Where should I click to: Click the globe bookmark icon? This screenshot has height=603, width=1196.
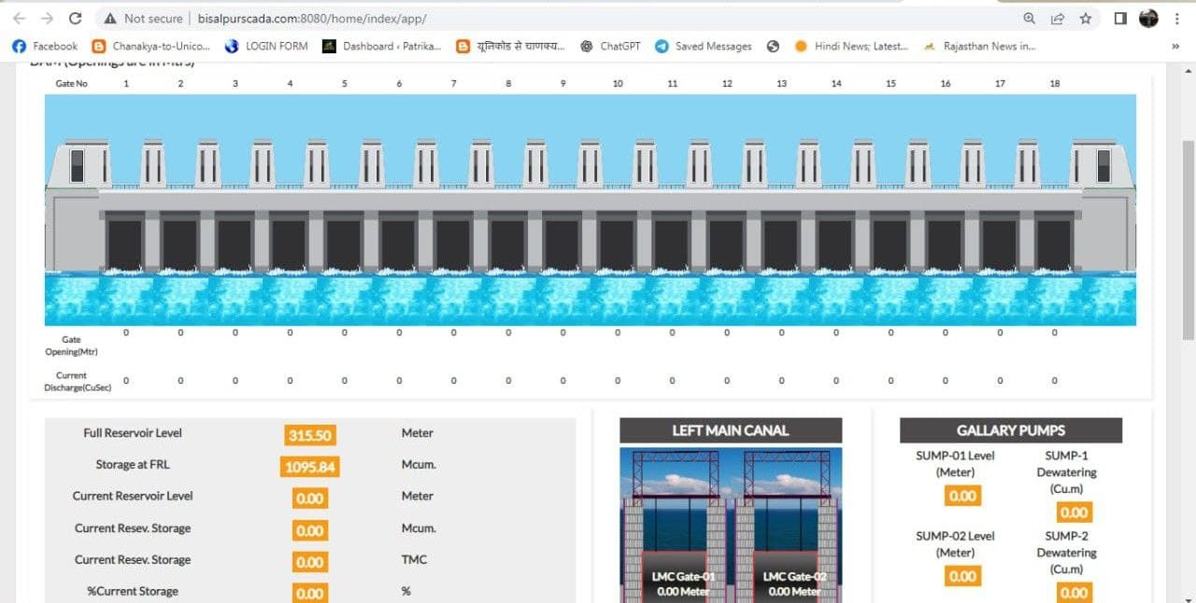(773, 46)
